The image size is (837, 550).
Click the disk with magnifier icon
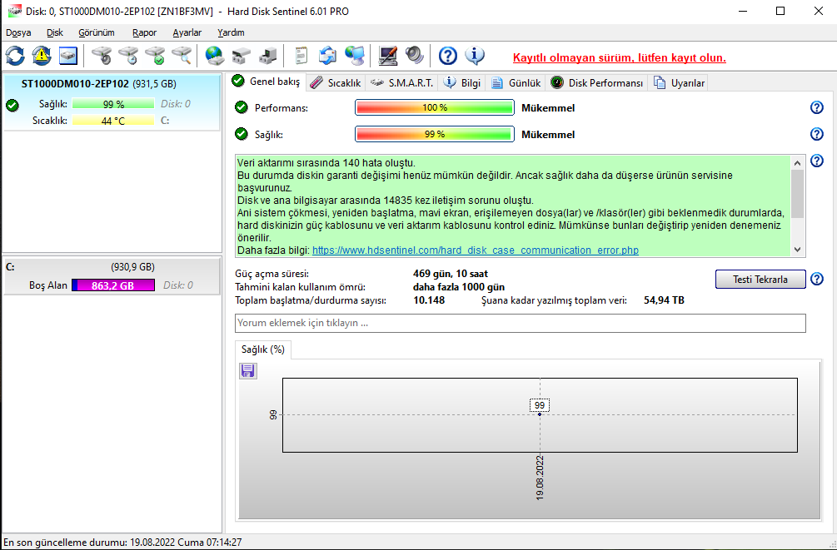(x=182, y=56)
